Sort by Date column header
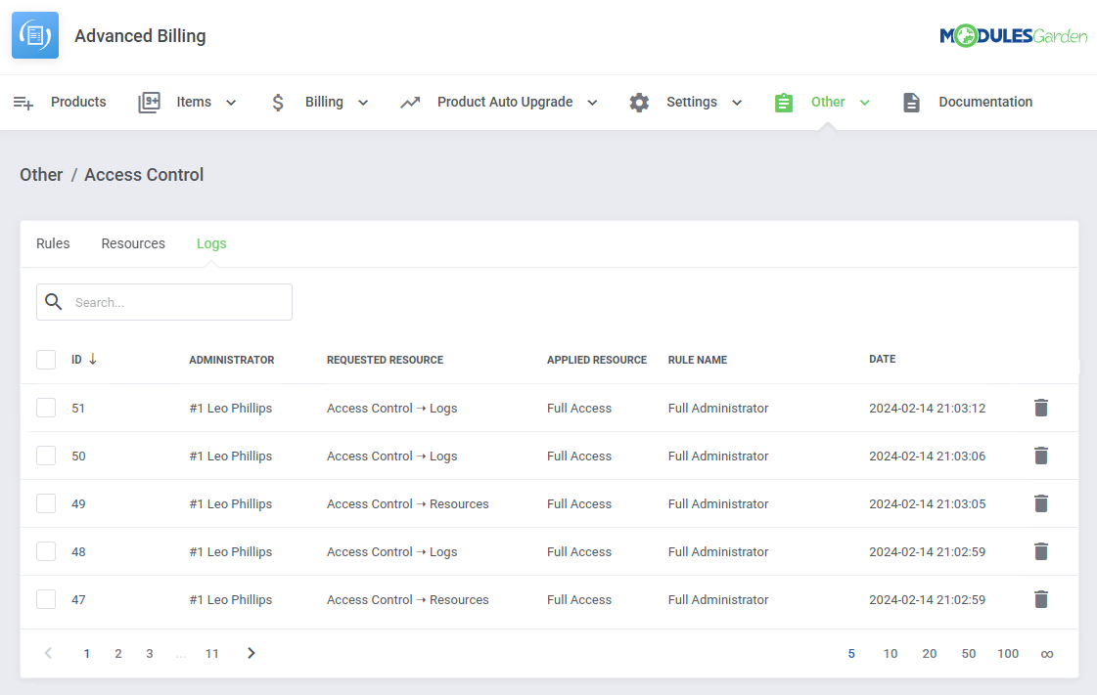This screenshot has height=695, width=1097. coord(883,359)
